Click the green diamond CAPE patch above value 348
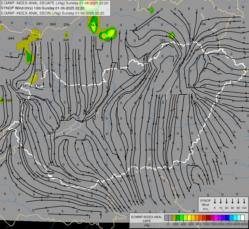Image resolution: width=249 pixels, height=229 pixels. (66, 35)
